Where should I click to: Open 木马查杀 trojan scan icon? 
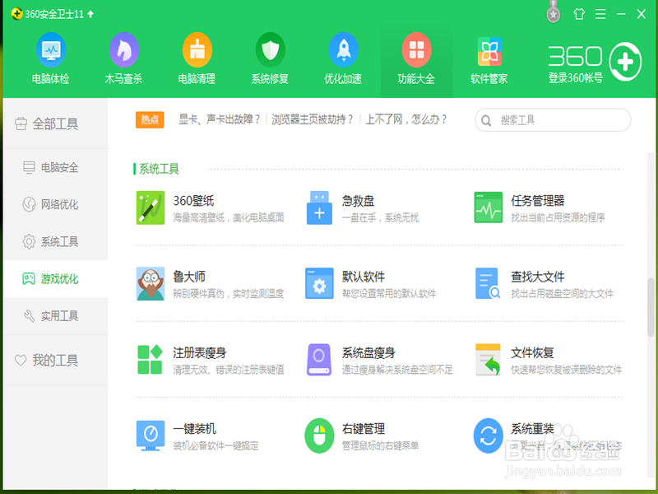tap(124, 50)
